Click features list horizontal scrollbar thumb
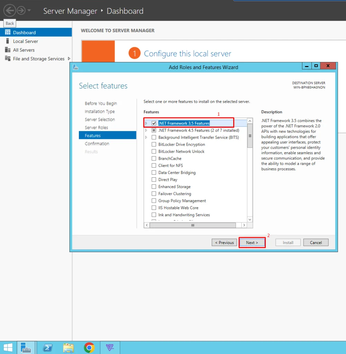 pyautogui.click(x=193, y=225)
